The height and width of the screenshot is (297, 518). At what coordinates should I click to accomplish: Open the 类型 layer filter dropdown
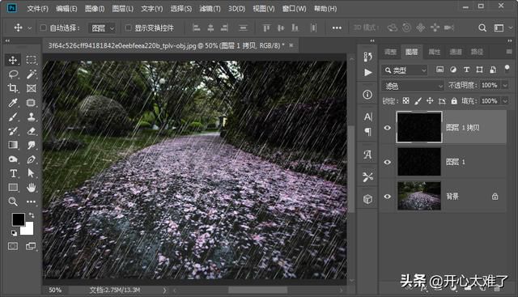405,70
